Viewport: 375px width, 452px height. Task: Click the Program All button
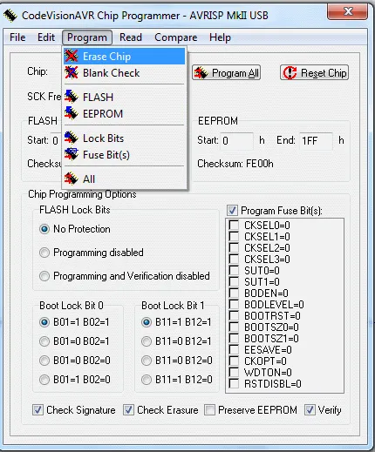[226, 72]
